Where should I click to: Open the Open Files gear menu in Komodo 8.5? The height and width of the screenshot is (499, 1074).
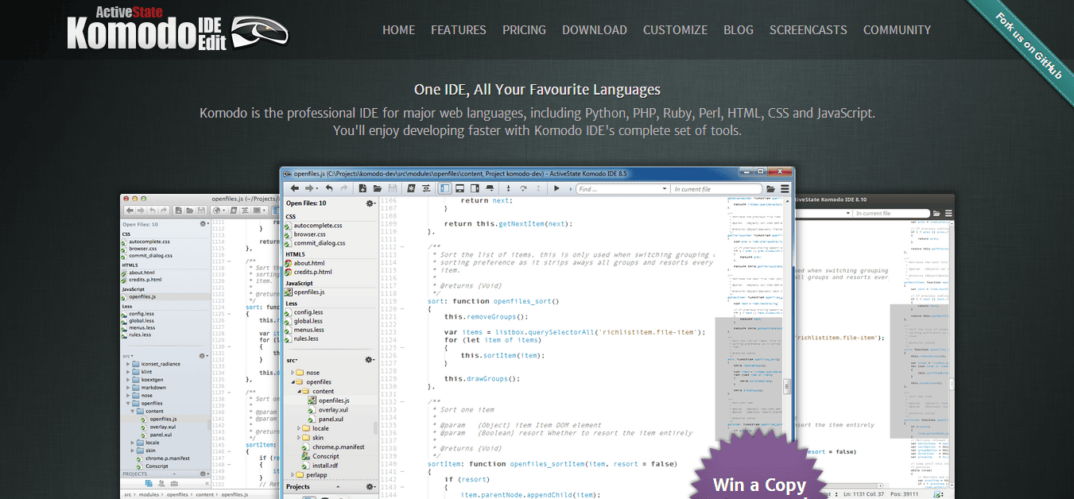pos(370,203)
